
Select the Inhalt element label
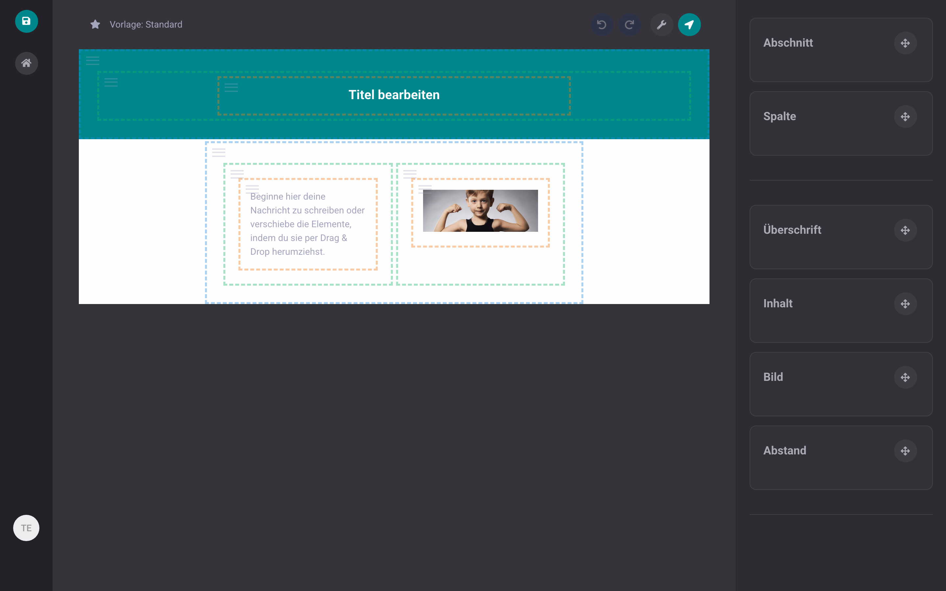tap(778, 303)
